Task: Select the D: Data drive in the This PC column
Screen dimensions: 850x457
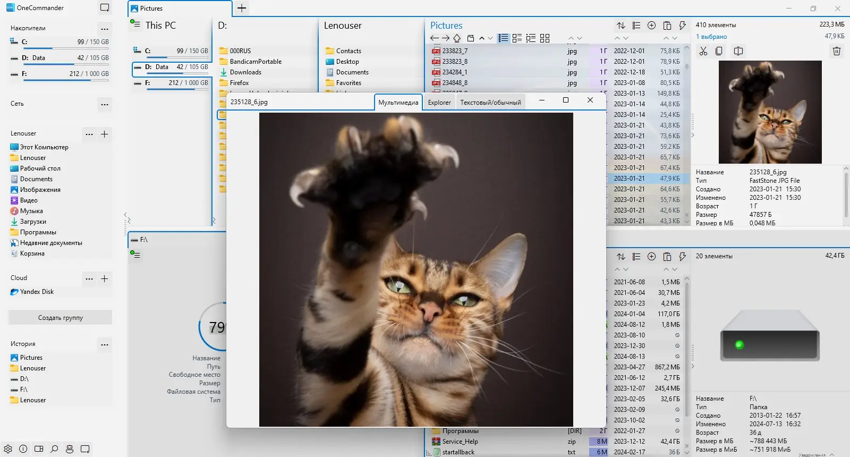Action: pos(171,69)
